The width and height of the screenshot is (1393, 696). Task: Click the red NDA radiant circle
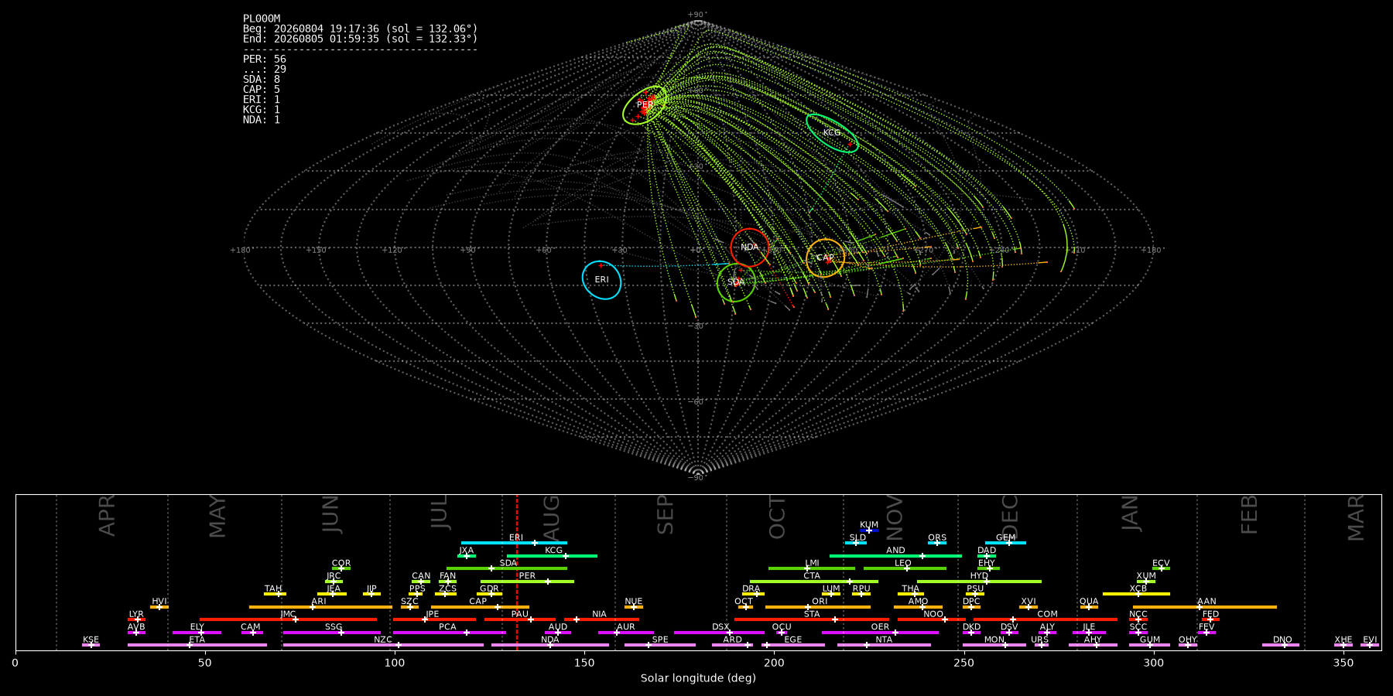click(750, 247)
